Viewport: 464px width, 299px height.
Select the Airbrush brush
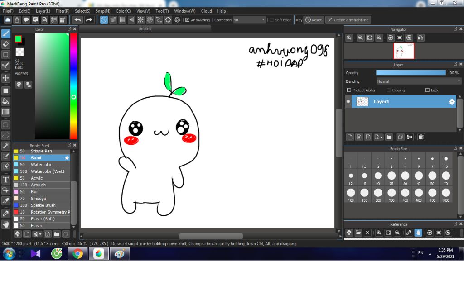pos(41,185)
